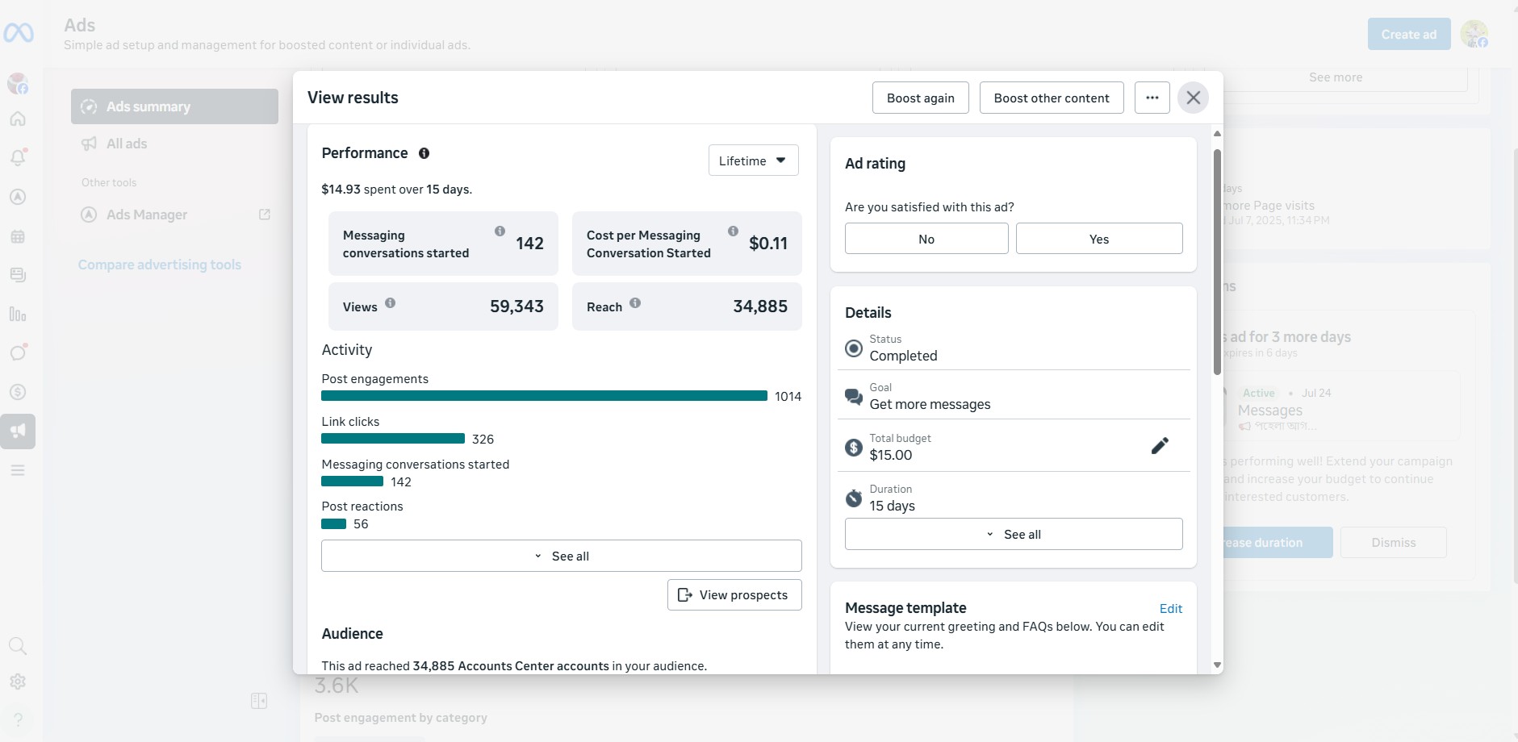The image size is (1518, 742).
Task: Open the Ads summary menu item
Action: coord(174,106)
